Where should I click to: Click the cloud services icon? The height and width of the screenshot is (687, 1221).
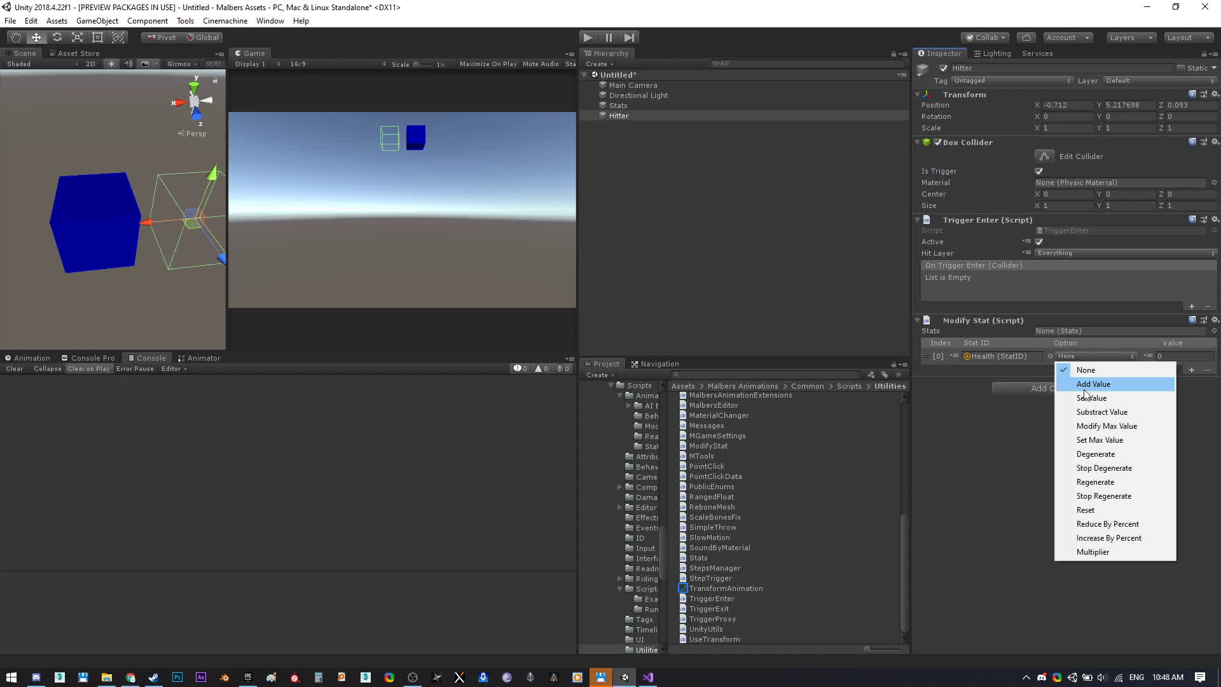(x=1026, y=38)
